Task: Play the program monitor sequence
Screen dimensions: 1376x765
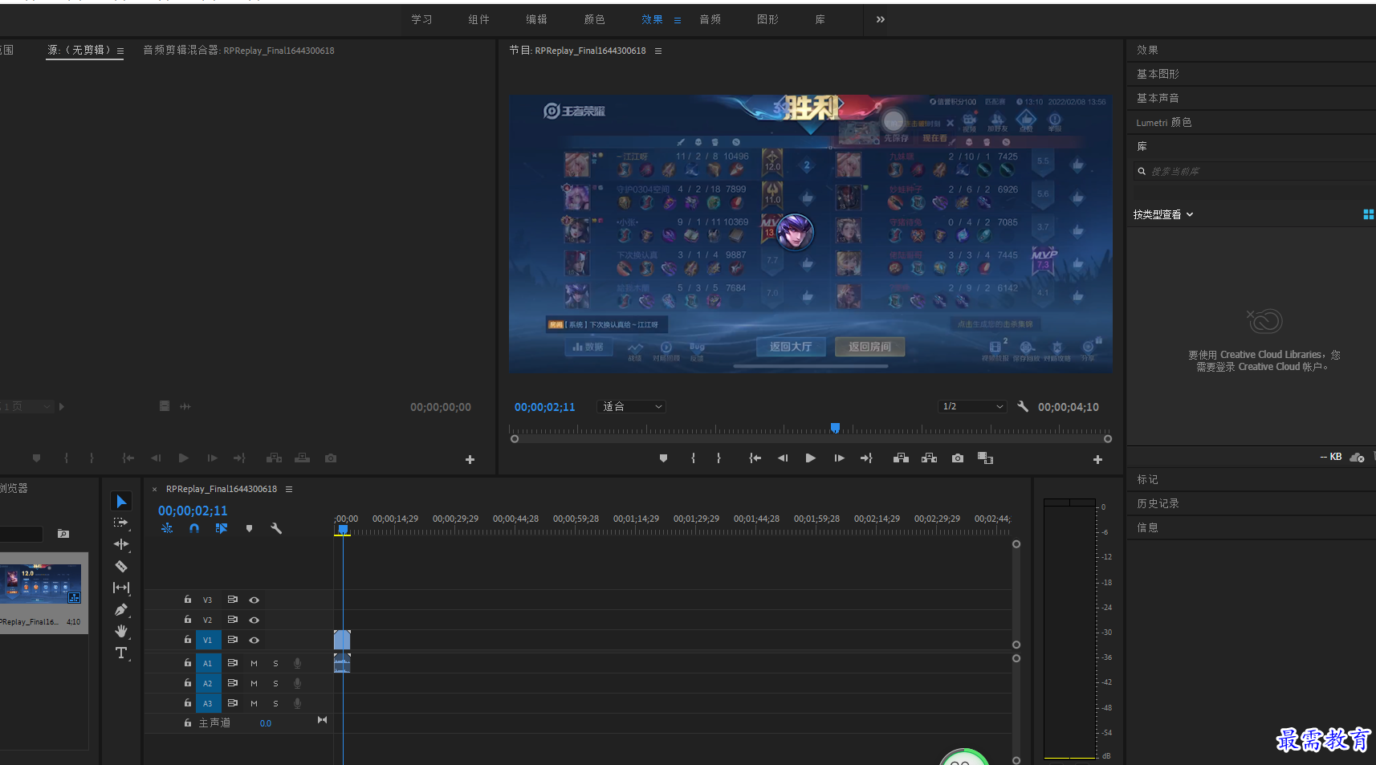Action: (811, 458)
